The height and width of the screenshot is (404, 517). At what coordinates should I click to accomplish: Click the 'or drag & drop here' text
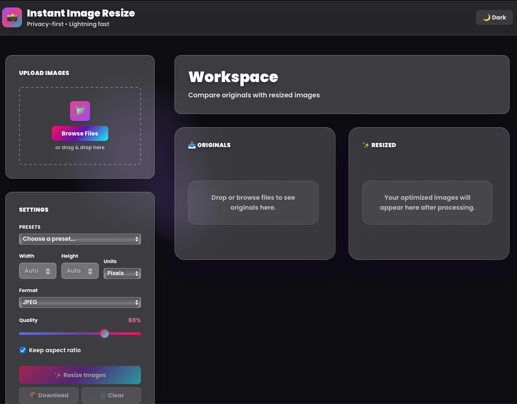[80, 148]
